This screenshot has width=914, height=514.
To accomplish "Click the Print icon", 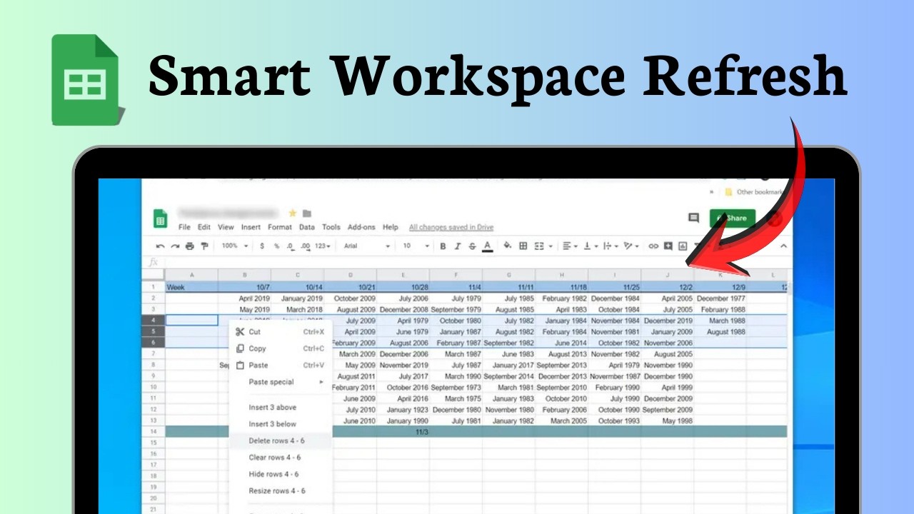I will point(189,246).
